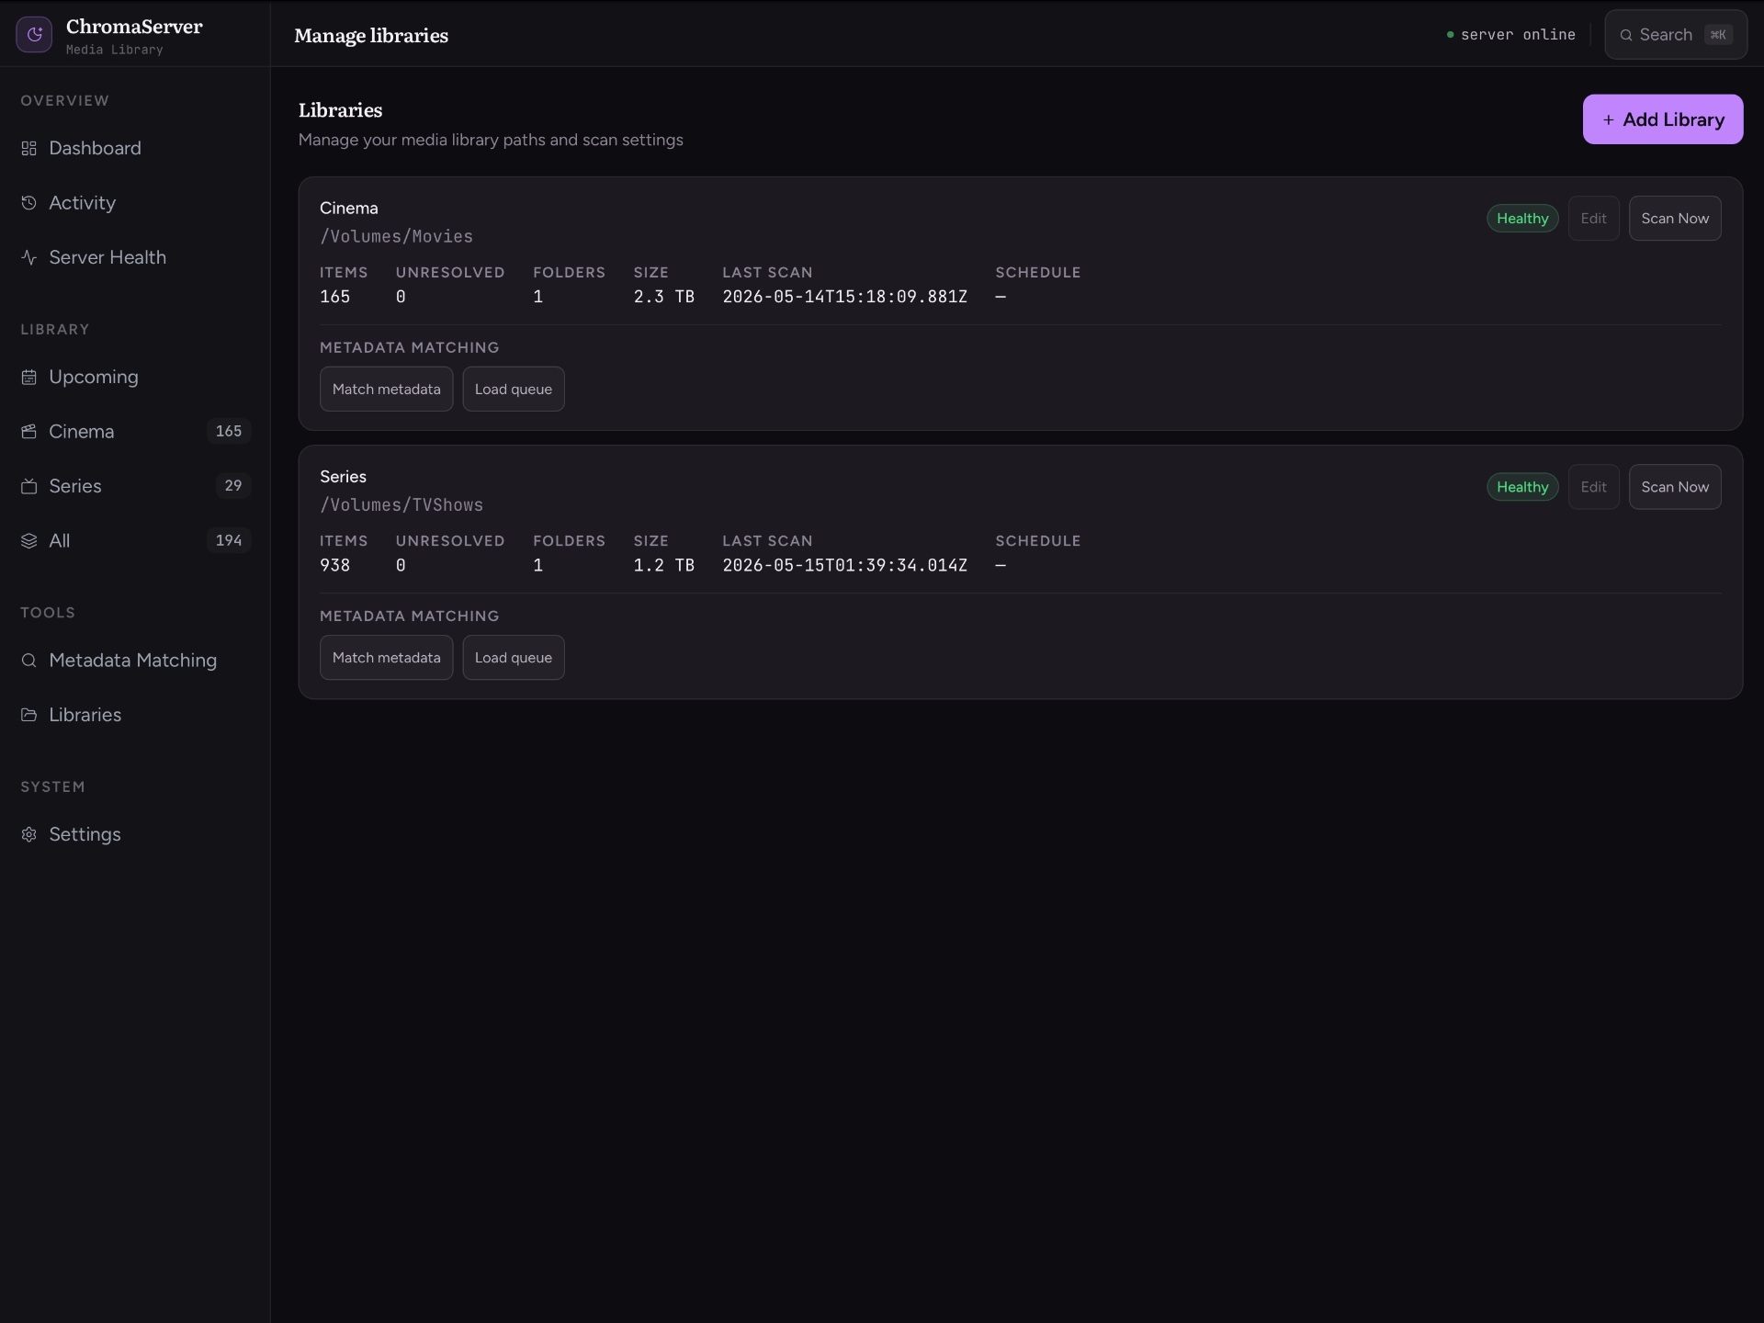1764x1323 pixels.
Task: Click the All layers icon
Action: [28, 541]
